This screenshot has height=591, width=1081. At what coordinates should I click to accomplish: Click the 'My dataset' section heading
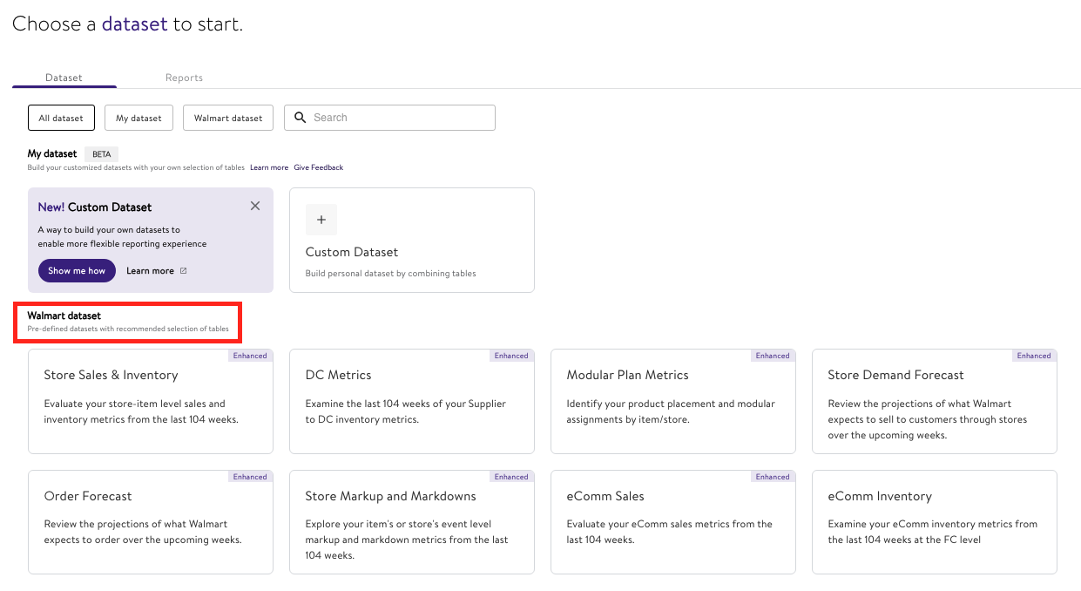tap(52, 153)
